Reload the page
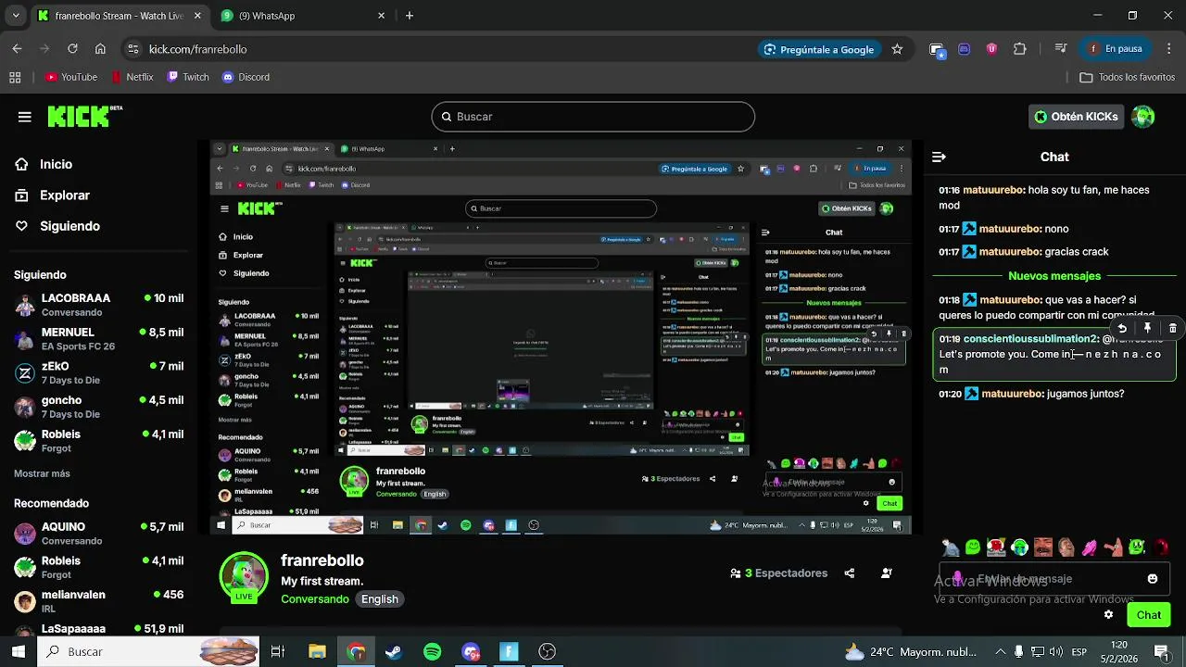1186x667 pixels. [x=72, y=49]
